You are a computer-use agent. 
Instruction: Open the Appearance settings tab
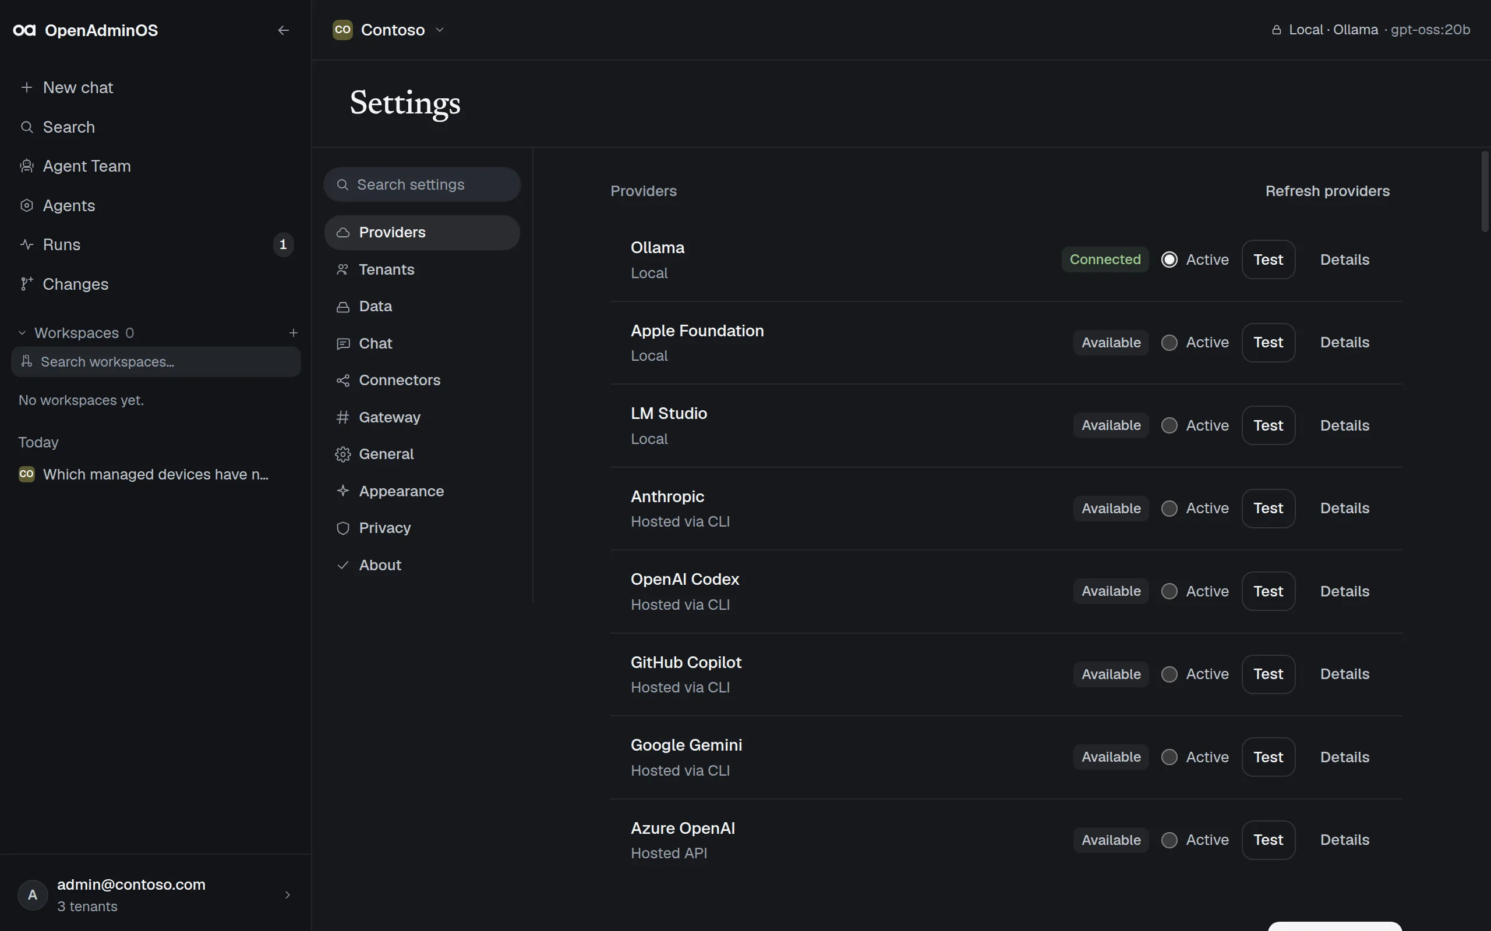coord(422,491)
